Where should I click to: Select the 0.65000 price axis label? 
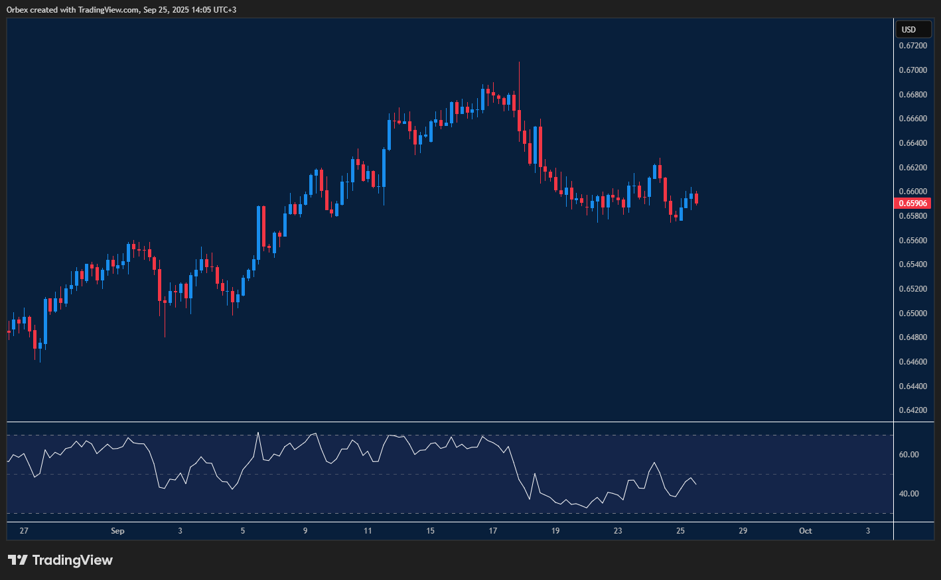pyautogui.click(x=912, y=313)
